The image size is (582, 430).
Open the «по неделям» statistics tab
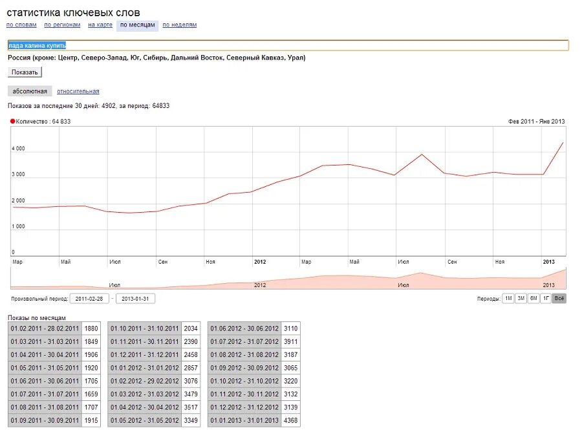point(179,24)
